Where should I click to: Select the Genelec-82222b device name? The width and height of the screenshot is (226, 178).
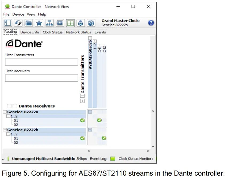pyautogui.click(x=23, y=130)
